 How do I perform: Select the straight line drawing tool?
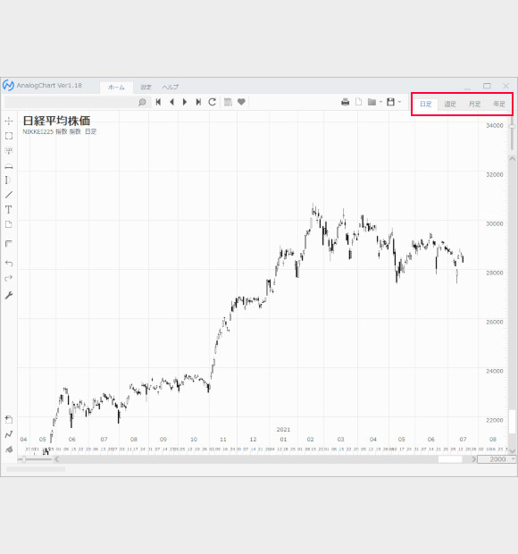coord(9,195)
